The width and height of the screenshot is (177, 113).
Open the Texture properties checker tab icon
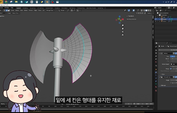[x=156, y=91]
